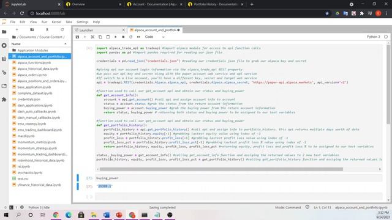The image size is (392, 220).
Task: Open the Edit menu
Action: pyautogui.click(x=23, y=22)
